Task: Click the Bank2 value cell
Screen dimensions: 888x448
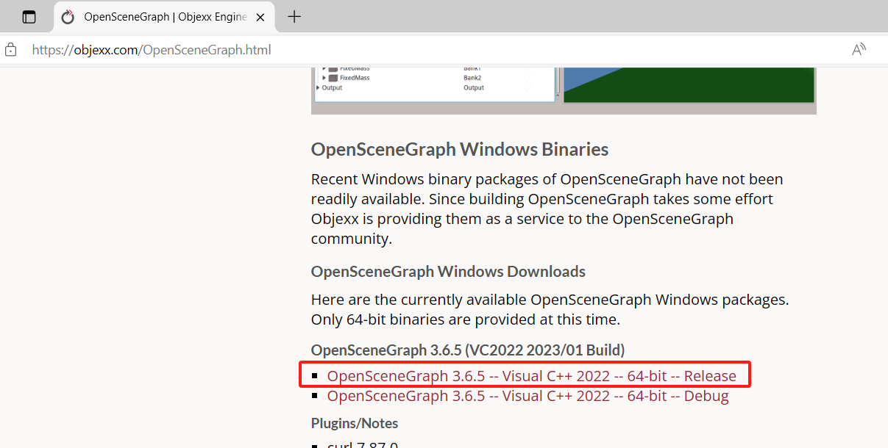Action: 472,78
